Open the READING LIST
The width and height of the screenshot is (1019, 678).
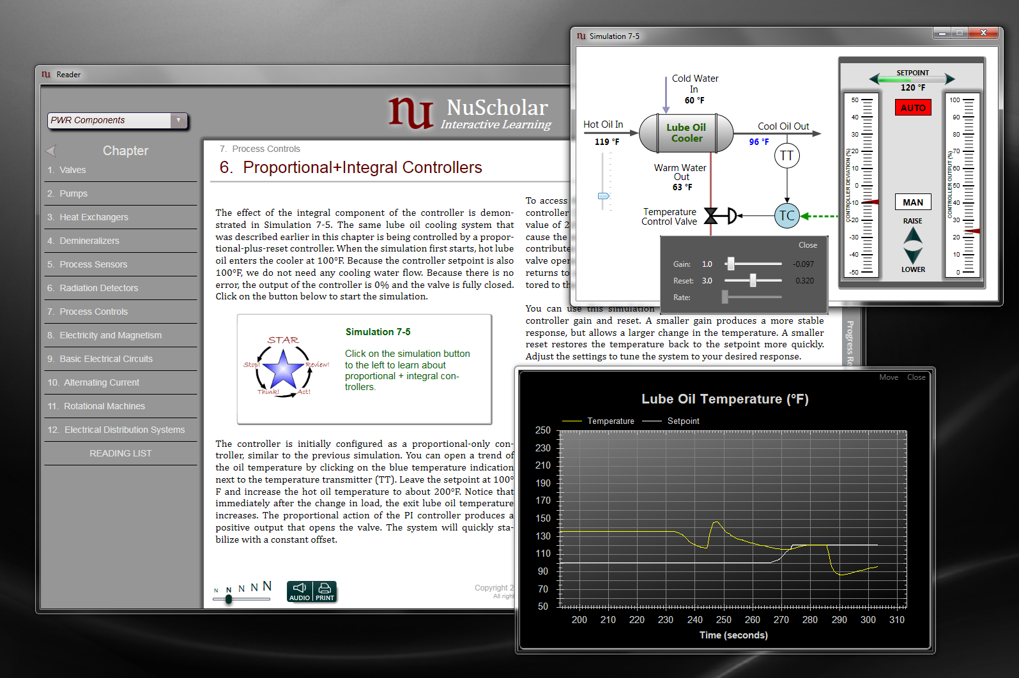click(x=121, y=453)
